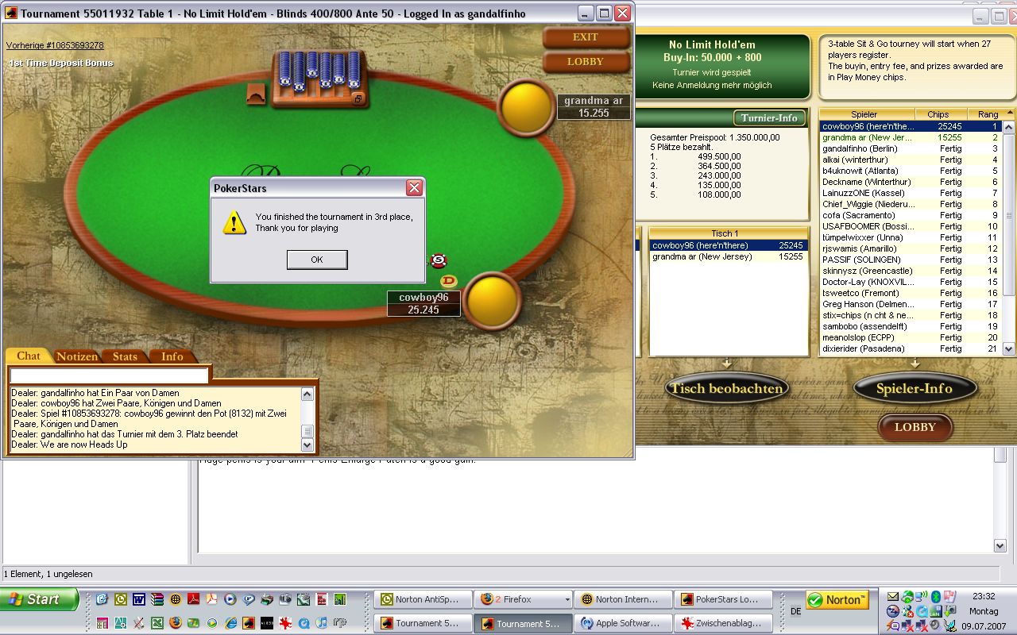Expand the Firefox taskbar group dropdown

(566, 600)
